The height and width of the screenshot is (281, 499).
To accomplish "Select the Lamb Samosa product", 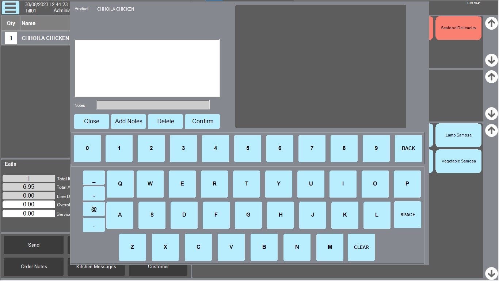I will (x=458, y=135).
